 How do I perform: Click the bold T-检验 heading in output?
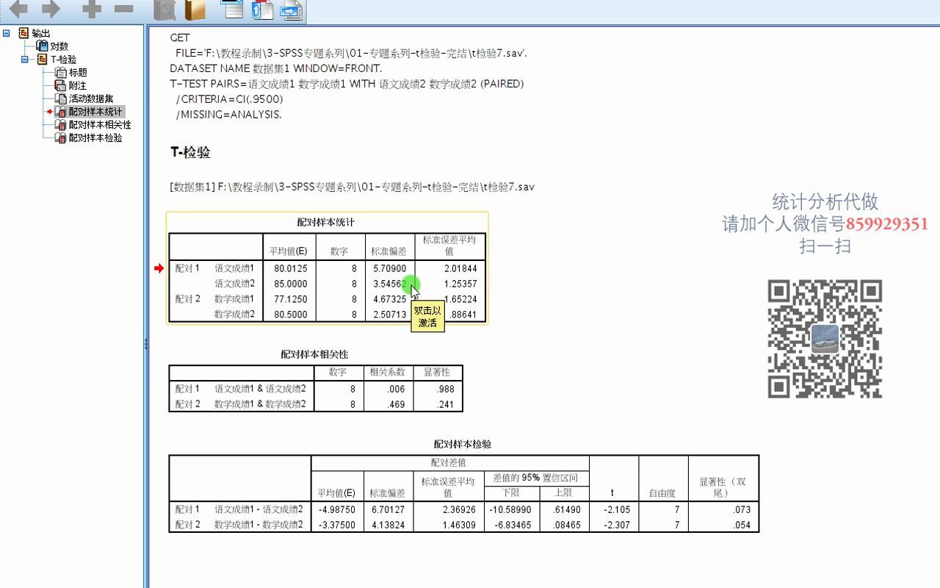click(190, 152)
